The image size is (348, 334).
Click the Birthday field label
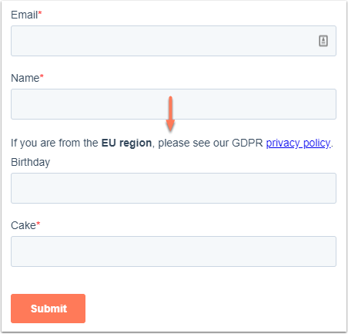click(31, 162)
